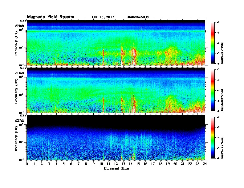Click the log(PSD) label beside the dZ/dt colorbar
The width and height of the screenshot is (244, 188).
(x=222, y=147)
